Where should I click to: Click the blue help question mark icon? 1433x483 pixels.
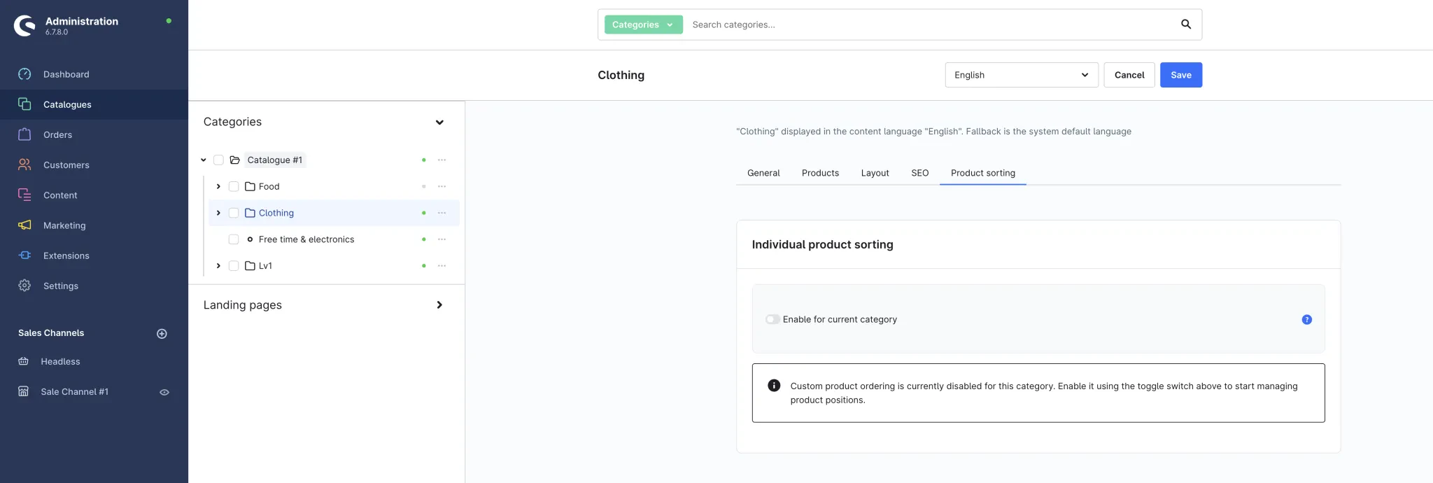coord(1306,320)
